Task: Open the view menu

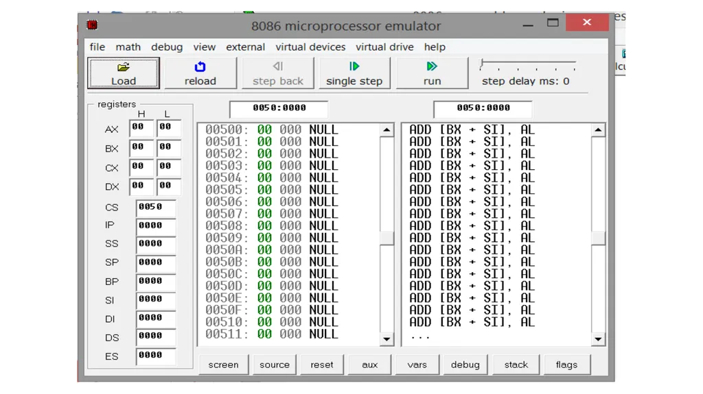Action: 205,47
